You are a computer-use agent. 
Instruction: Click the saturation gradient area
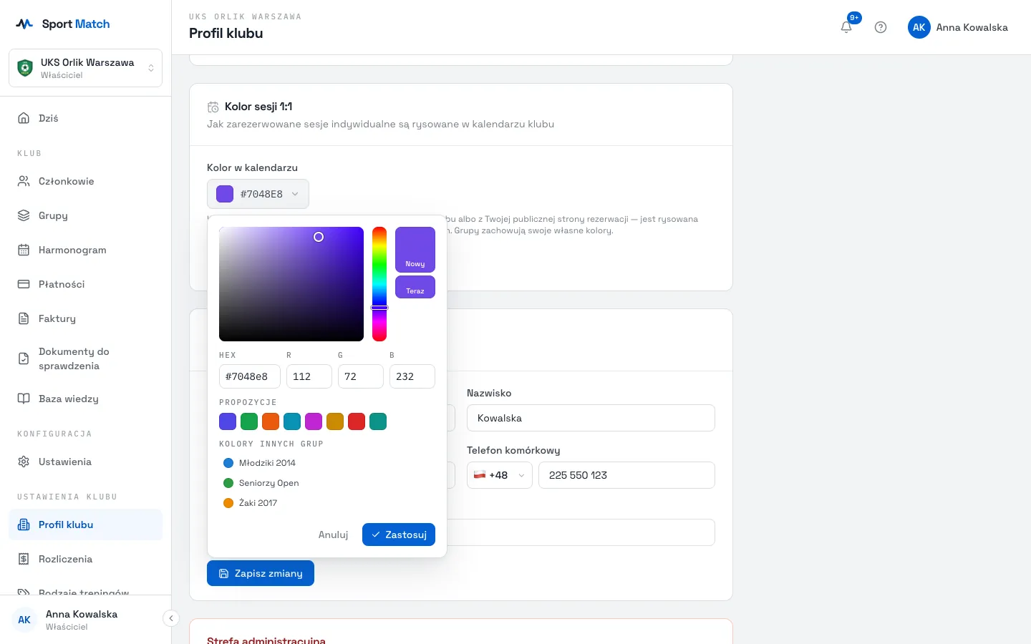point(291,284)
